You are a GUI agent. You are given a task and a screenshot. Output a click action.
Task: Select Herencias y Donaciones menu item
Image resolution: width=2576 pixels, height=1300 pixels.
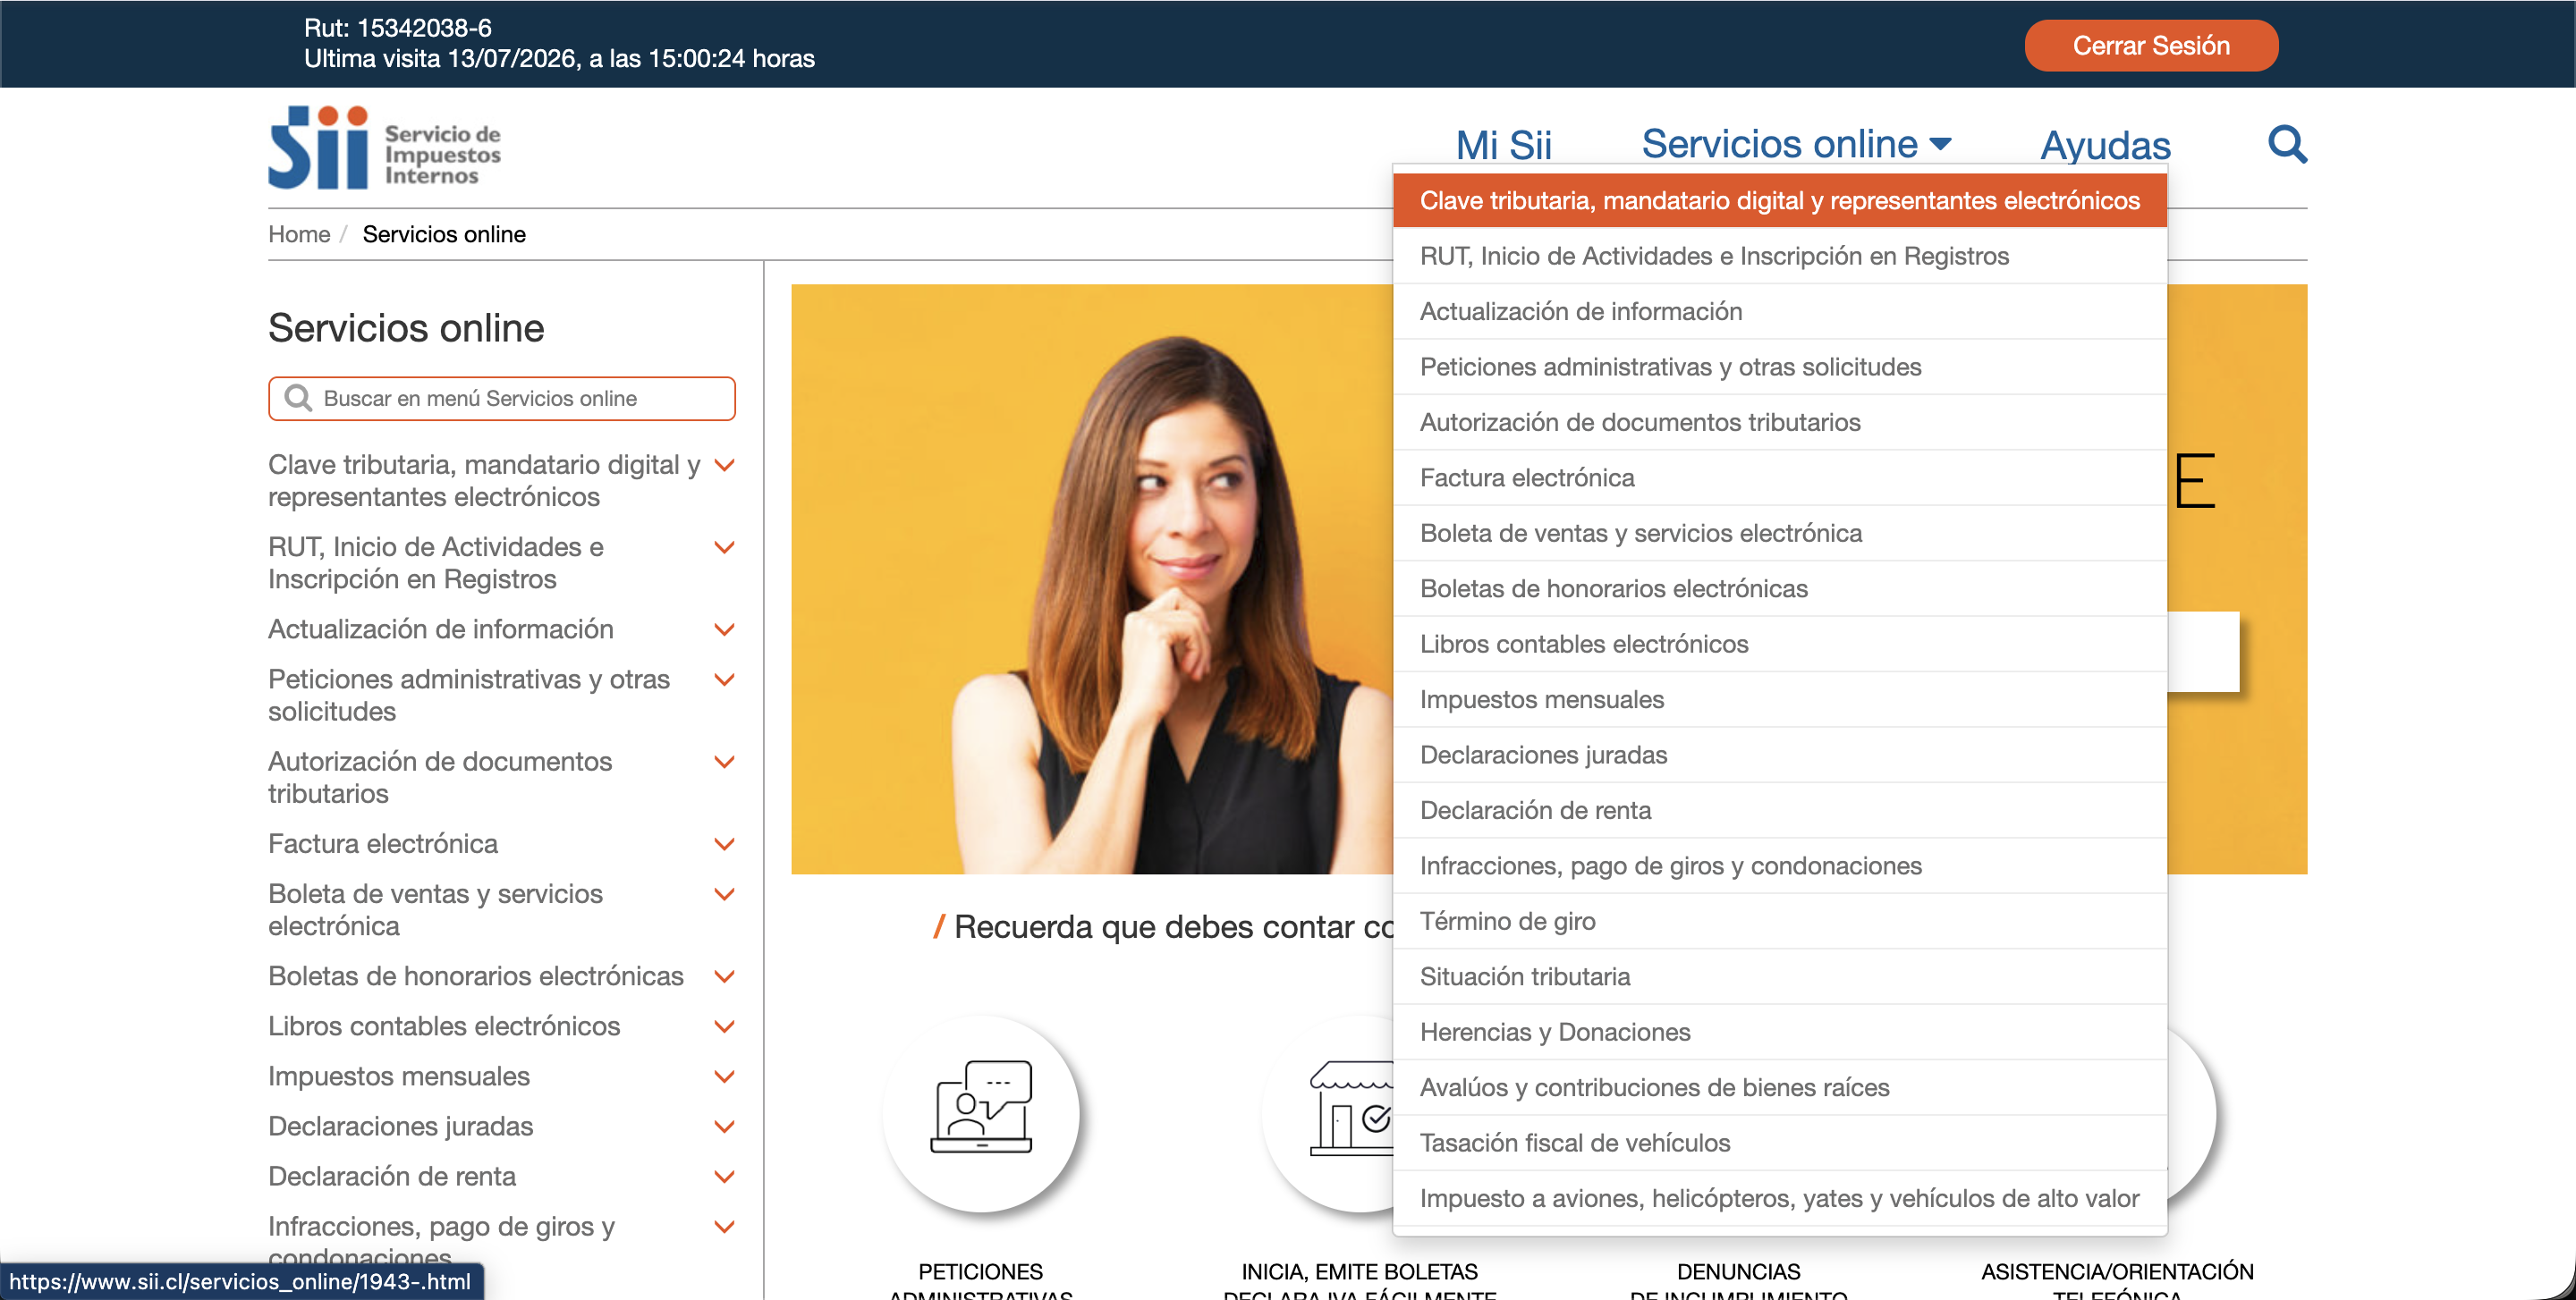pos(1780,1032)
